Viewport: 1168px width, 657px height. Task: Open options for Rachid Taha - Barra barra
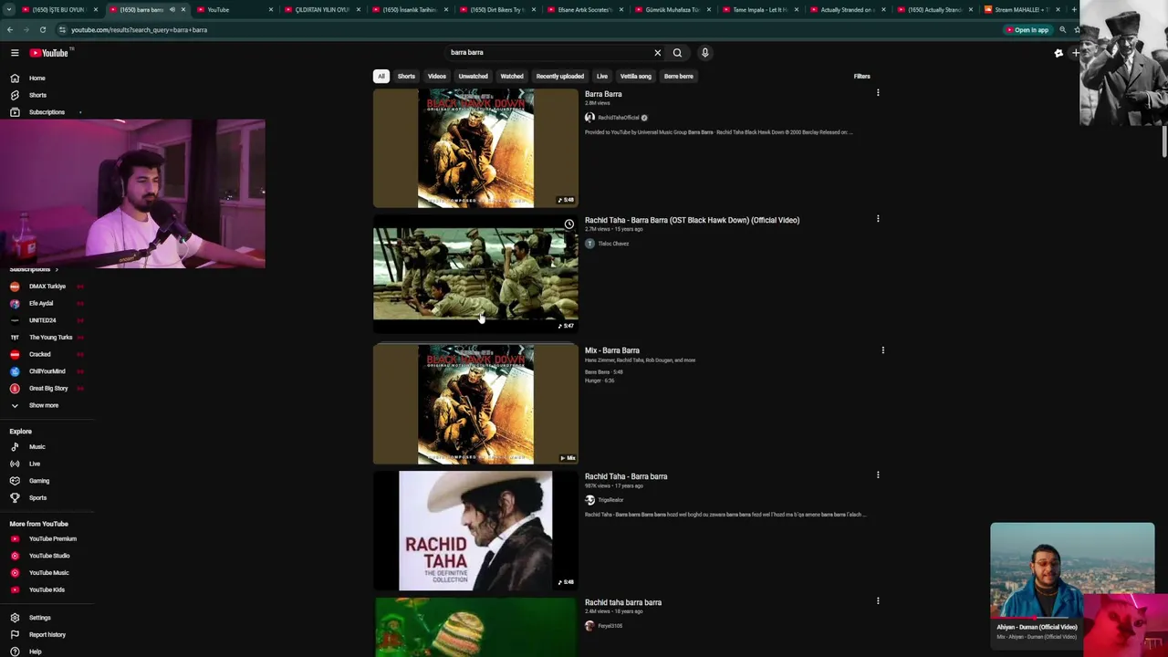(878, 475)
